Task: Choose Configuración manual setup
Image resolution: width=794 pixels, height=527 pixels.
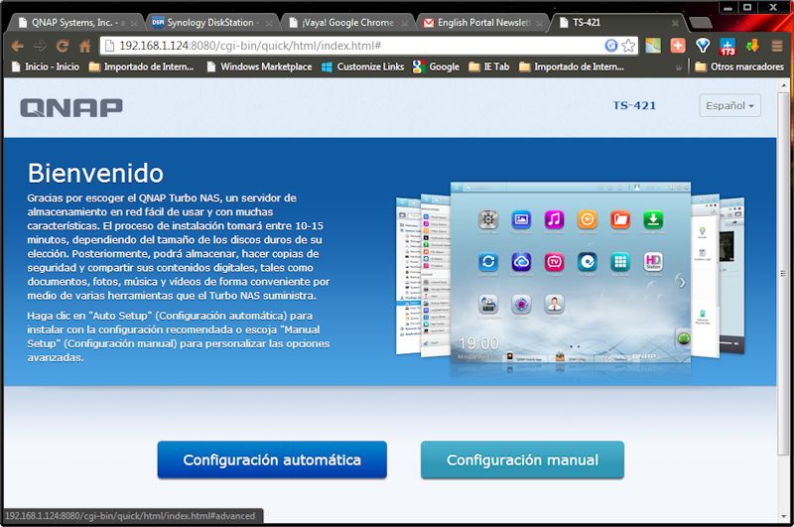Action: (522, 460)
